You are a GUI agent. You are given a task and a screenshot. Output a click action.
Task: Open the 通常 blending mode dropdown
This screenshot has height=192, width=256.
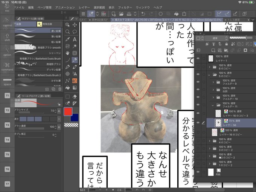click(x=216, y=38)
